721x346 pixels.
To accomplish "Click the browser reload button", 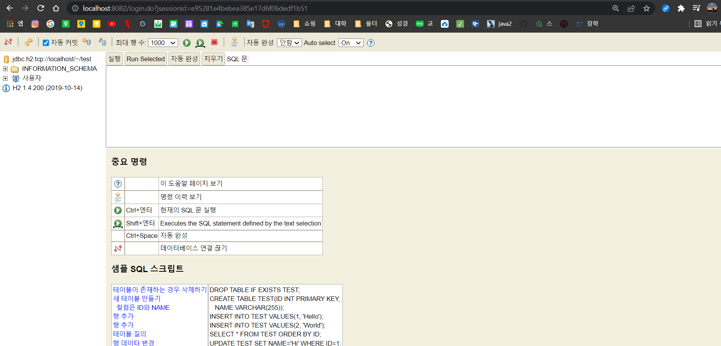I will [41, 8].
